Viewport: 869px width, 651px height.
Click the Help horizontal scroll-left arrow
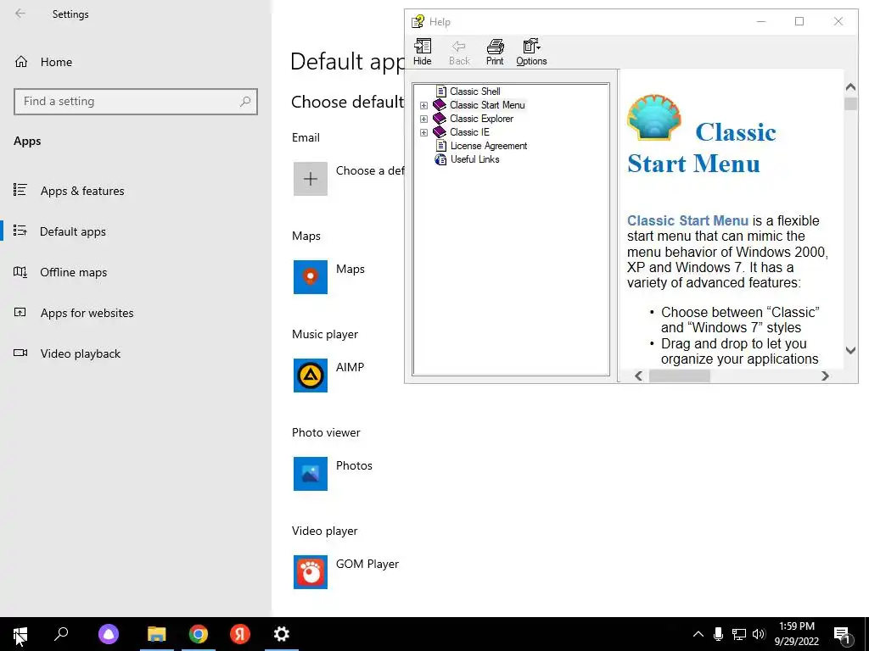coord(638,376)
